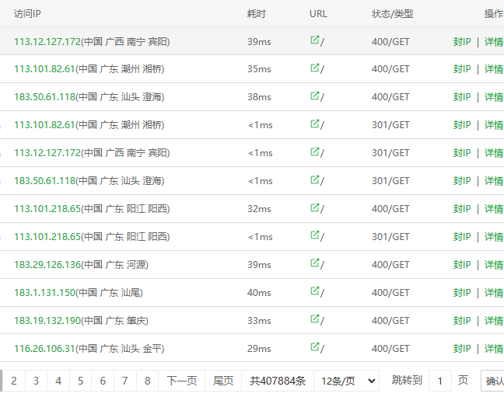Open URL link icon for 113.101.82.61 35ms row

(314, 68)
